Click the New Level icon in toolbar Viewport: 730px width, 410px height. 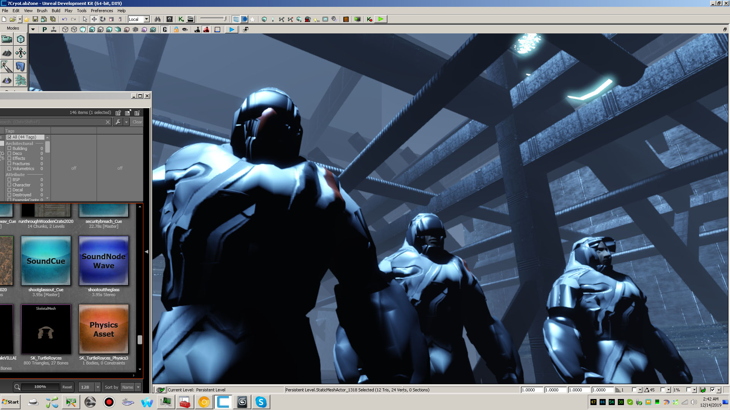coord(4,19)
